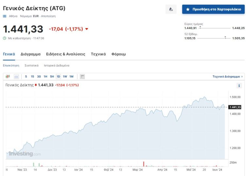
Task: Open chart info icon
Action: coord(239,86)
